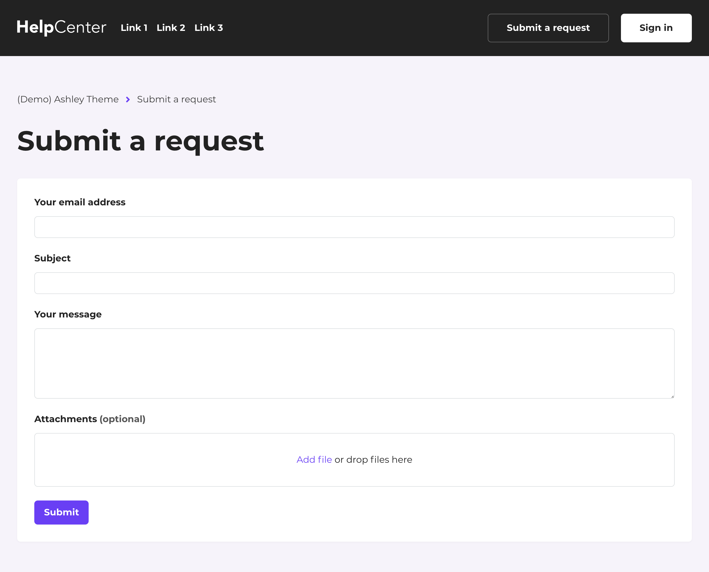Click the Subject field label
Viewport: 709px width, 572px height.
tap(52, 258)
